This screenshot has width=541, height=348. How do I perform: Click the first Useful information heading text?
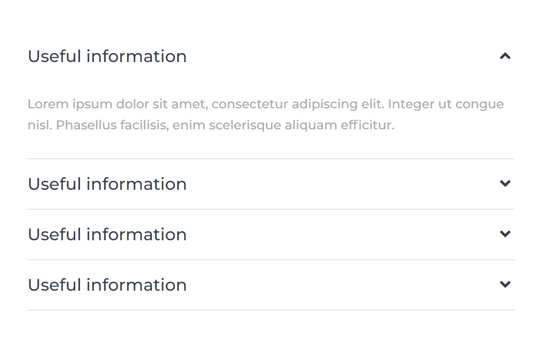click(x=107, y=56)
